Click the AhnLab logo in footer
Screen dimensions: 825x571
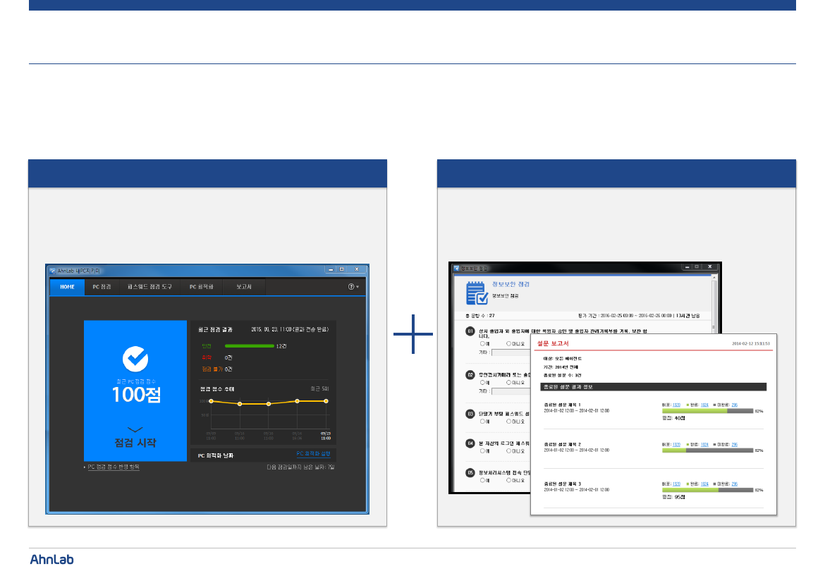(51, 559)
